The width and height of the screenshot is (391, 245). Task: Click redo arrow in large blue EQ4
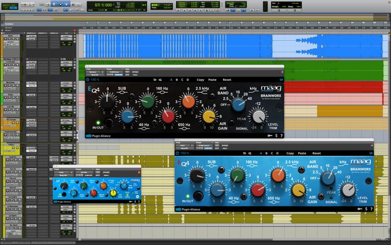pos(250,153)
